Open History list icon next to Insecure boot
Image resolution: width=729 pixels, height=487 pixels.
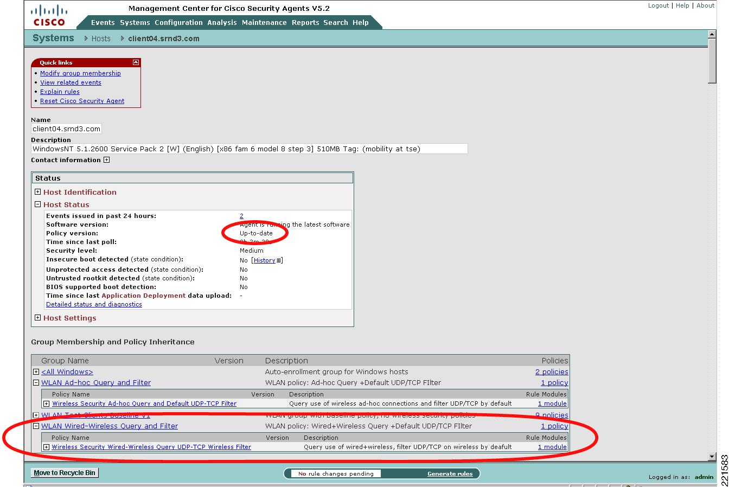pyautogui.click(x=279, y=260)
